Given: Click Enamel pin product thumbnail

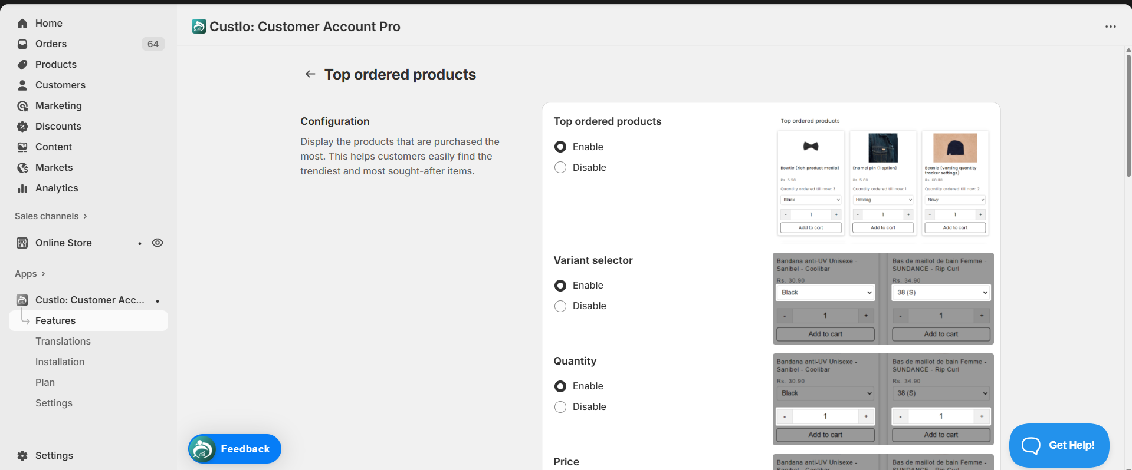Looking at the screenshot, I should [883, 147].
